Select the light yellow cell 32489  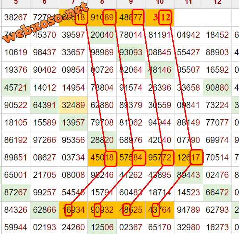[73, 105]
